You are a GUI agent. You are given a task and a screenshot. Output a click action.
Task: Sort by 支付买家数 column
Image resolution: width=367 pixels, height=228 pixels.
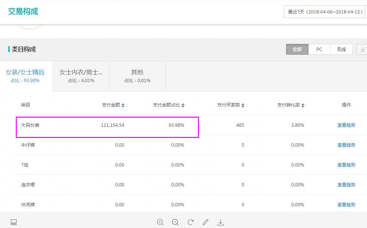tap(243, 105)
